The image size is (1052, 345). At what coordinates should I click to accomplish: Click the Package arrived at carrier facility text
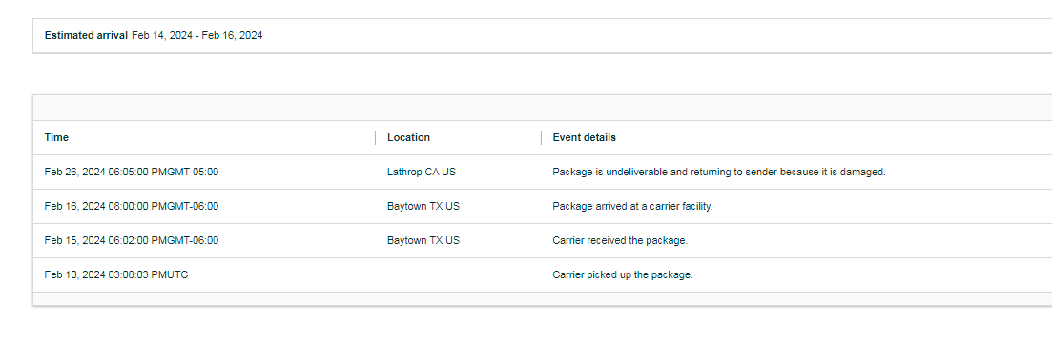(632, 206)
